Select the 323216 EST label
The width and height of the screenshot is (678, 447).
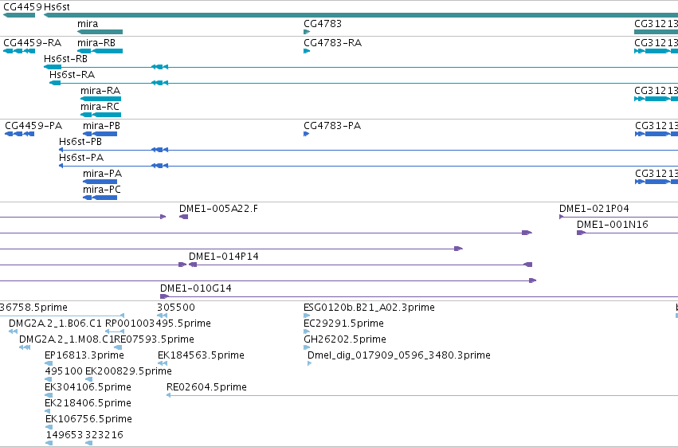(x=104, y=435)
